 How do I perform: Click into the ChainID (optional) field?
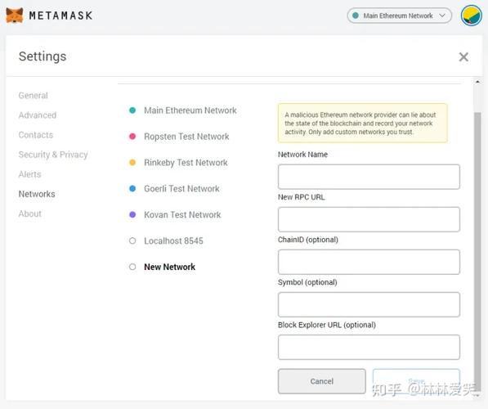[369, 262]
